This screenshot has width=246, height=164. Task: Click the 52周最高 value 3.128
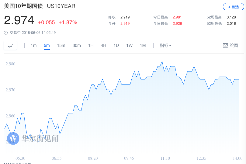[x=231, y=17]
